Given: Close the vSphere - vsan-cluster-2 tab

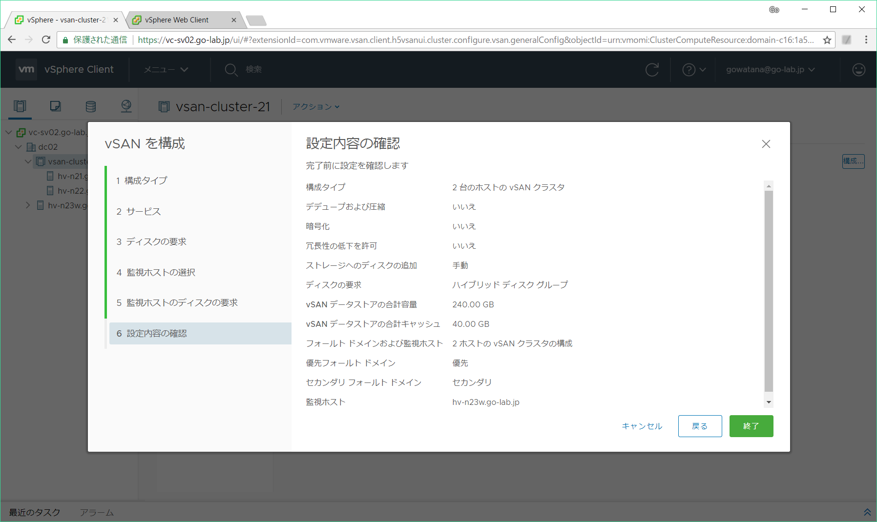Looking at the screenshot, I should click(116, 20).
